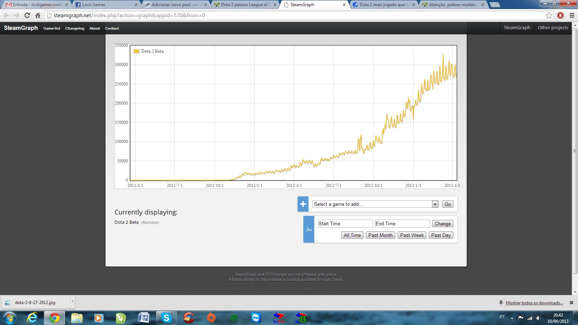Image resolution: width=578 pixels, height=325 pixels.
Task: Click the Remove link for Dota 2 Beta
Action: 150,222
